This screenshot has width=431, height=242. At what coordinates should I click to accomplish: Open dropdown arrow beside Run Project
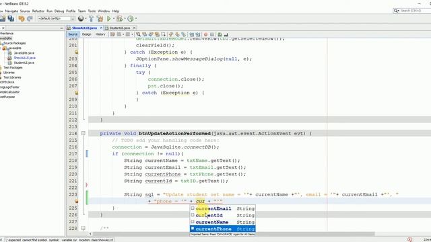pos(114,19)
